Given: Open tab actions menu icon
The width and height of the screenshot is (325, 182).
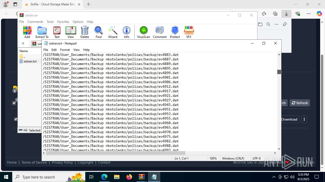Looking at the screenshot, I should click(x=15, y=4).
